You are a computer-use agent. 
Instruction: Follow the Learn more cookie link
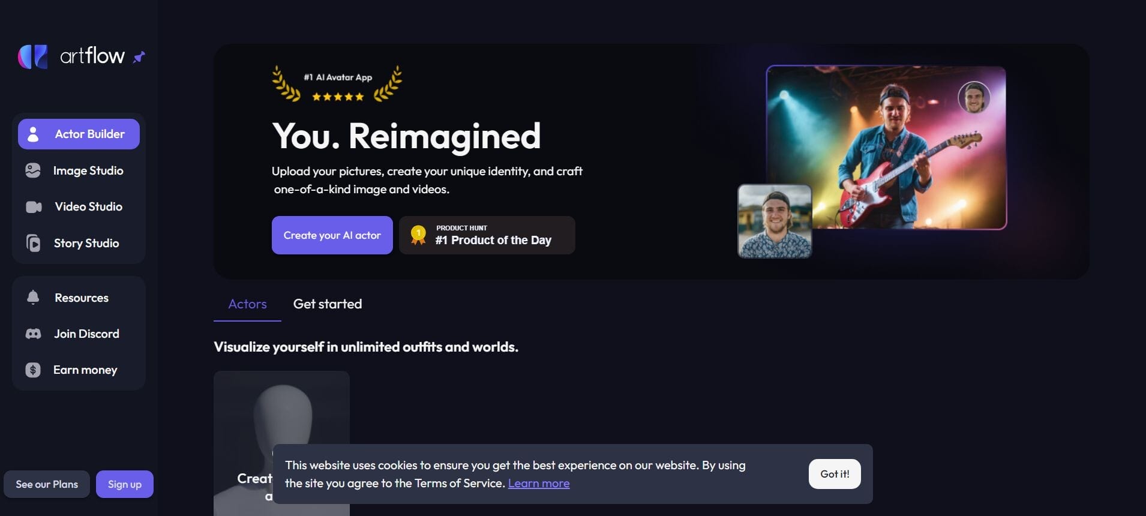(x=539, y=484)
